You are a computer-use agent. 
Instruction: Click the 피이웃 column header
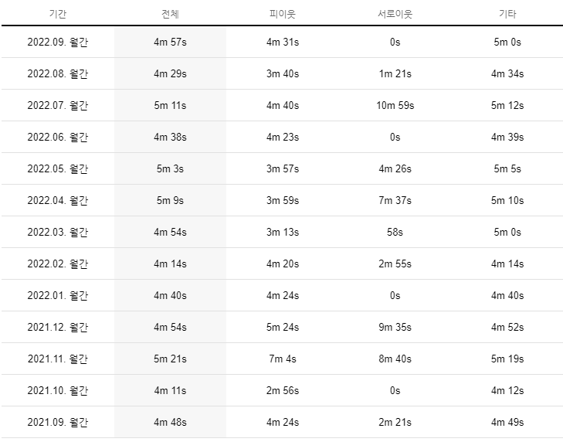283,14
